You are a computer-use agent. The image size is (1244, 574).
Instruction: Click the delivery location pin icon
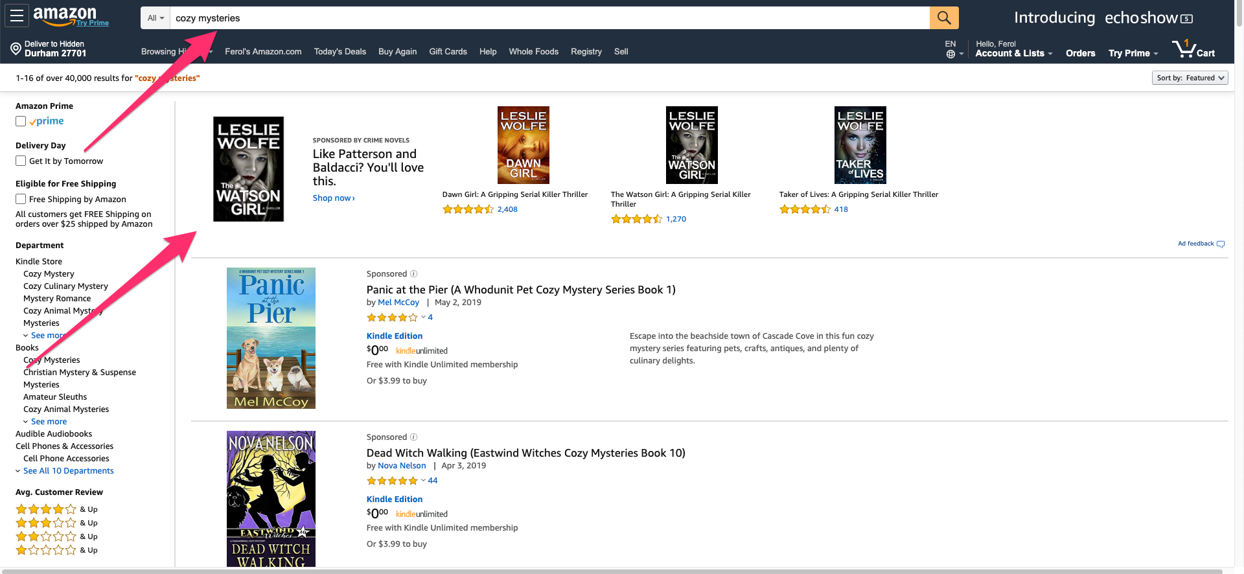click(16, 49)
